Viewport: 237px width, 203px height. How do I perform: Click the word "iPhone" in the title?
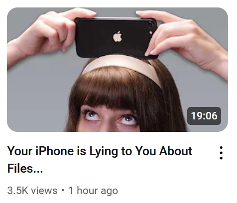(55, 151)
